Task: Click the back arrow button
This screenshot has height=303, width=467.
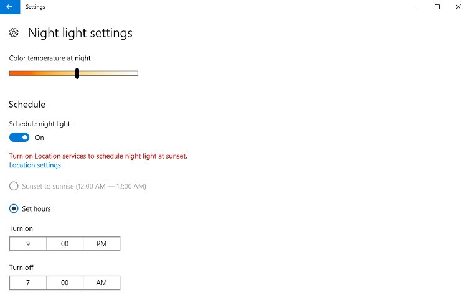Action: click(9, 7)
